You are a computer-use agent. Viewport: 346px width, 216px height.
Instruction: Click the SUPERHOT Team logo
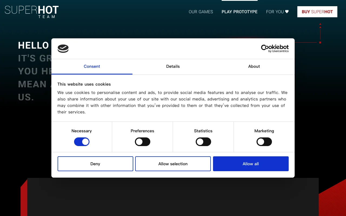pyautogui.click(x=32, y=12)
